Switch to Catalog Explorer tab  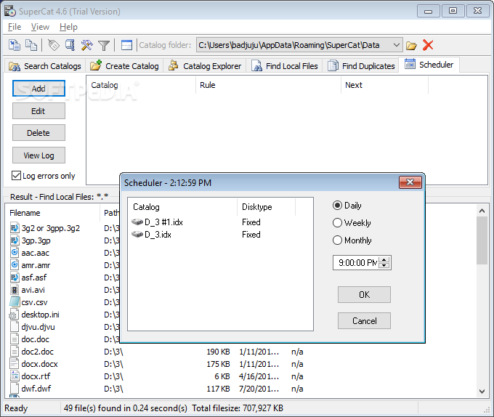(x=205, y=66)
